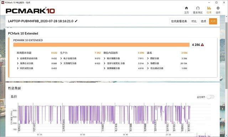Click the PCMARK 10 logo
228x137 pixels.
(x=30, y=11)
